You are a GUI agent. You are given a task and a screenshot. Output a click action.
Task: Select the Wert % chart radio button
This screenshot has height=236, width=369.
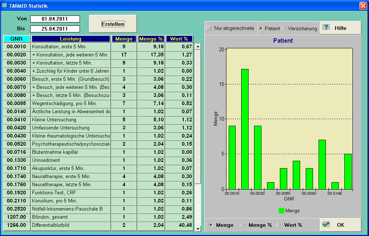(x=279, y=225)
